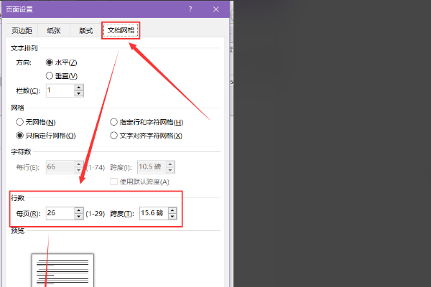The image size is (431, 287).
Task: Decrease 行数 跨度 with down arrow
Action: click(172, 217)
